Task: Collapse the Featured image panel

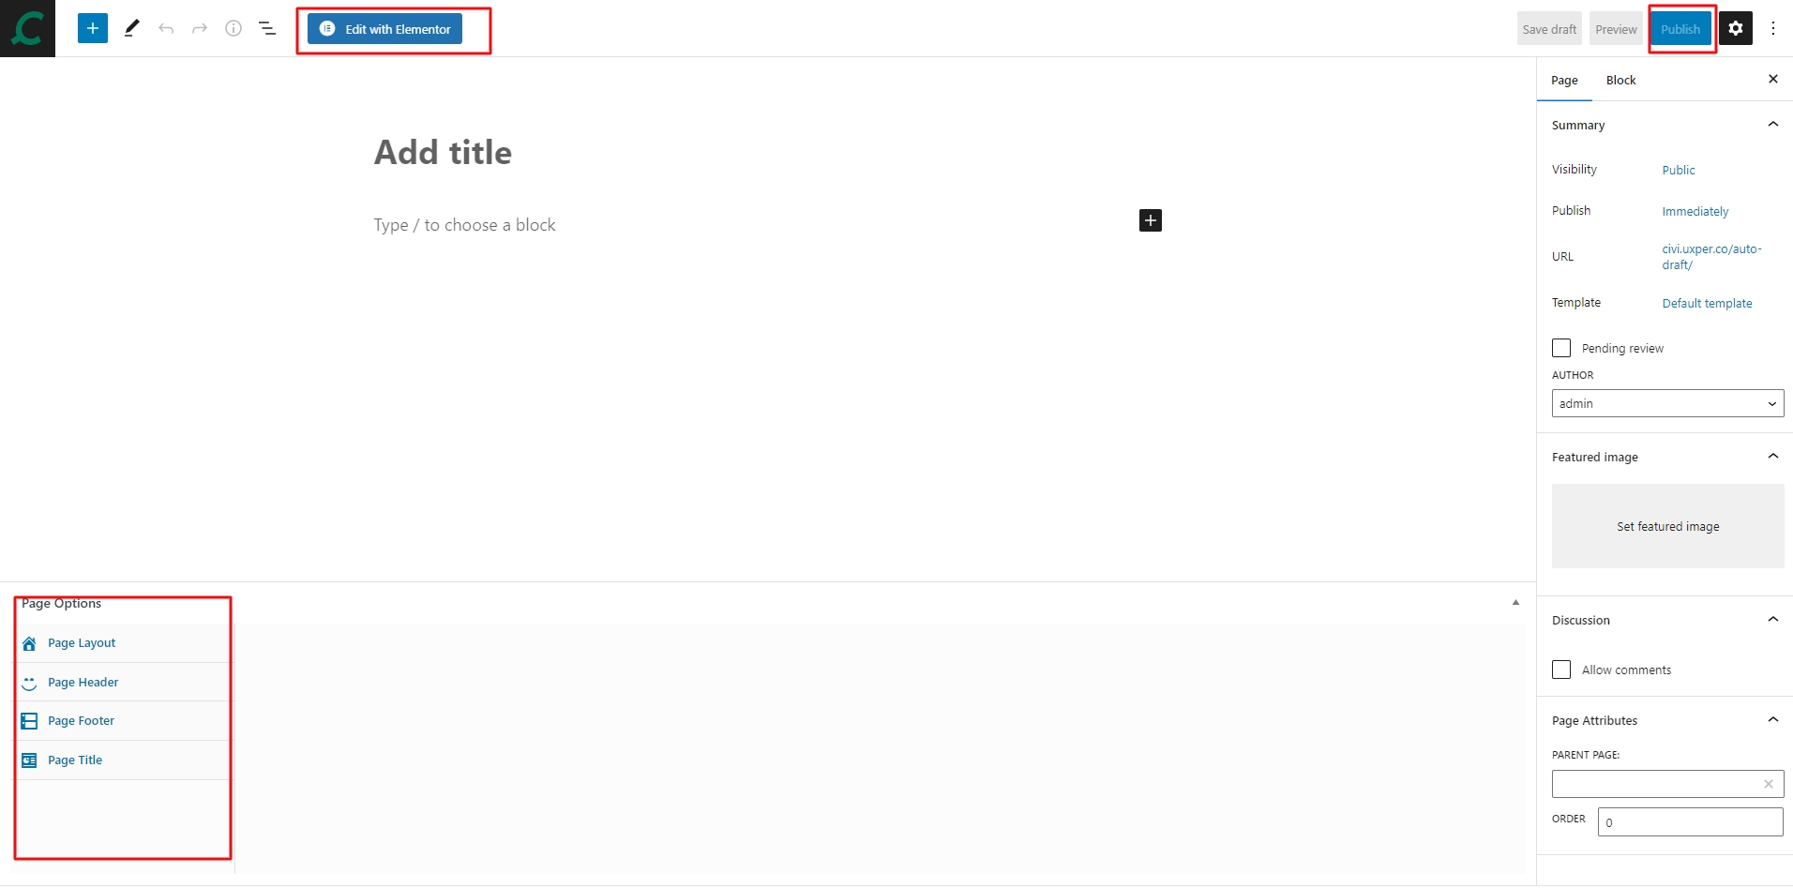Action: [1772, 457]
